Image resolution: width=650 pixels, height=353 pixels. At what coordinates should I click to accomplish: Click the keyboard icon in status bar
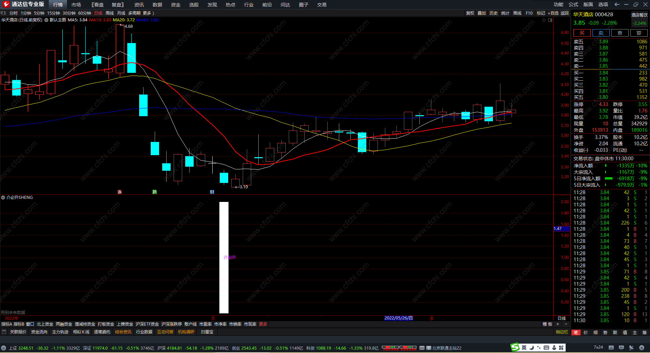pyautogui.click(x=611, y=348)
